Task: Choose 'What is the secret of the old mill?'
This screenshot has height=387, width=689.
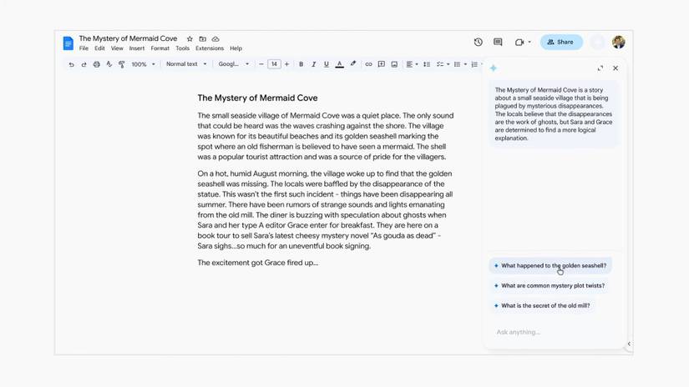Action: pyautogui.click(x=542, y=305)
